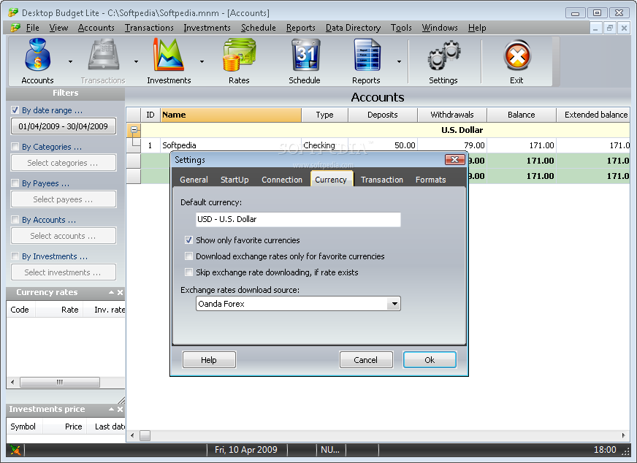Open Settings gears icon in toolbar

tap(443, 57)
